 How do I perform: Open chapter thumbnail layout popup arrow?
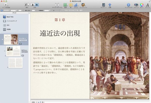tap(20, 44)
